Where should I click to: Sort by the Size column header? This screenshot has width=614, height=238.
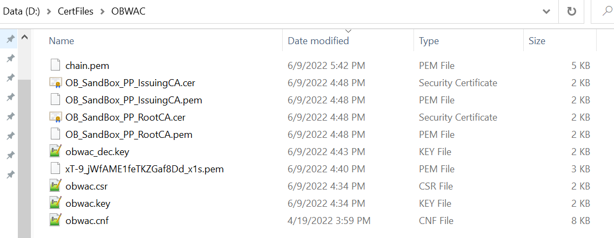537,41
